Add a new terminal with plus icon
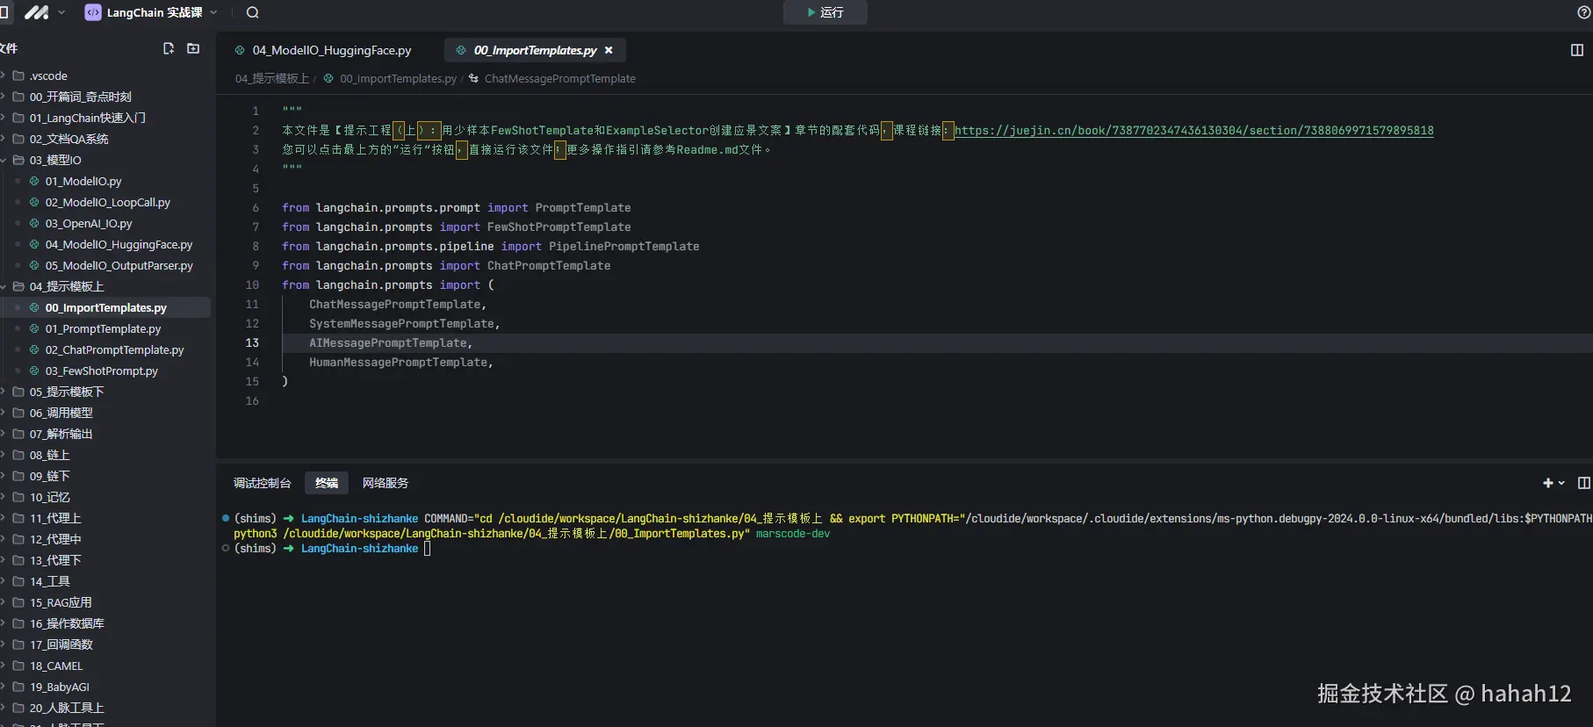 pyautogui.click(x=1548, y=483)
